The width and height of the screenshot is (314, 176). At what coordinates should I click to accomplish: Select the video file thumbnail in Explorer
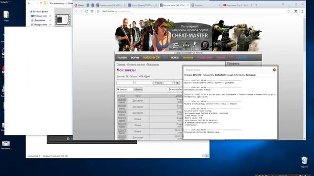point(63,20)
